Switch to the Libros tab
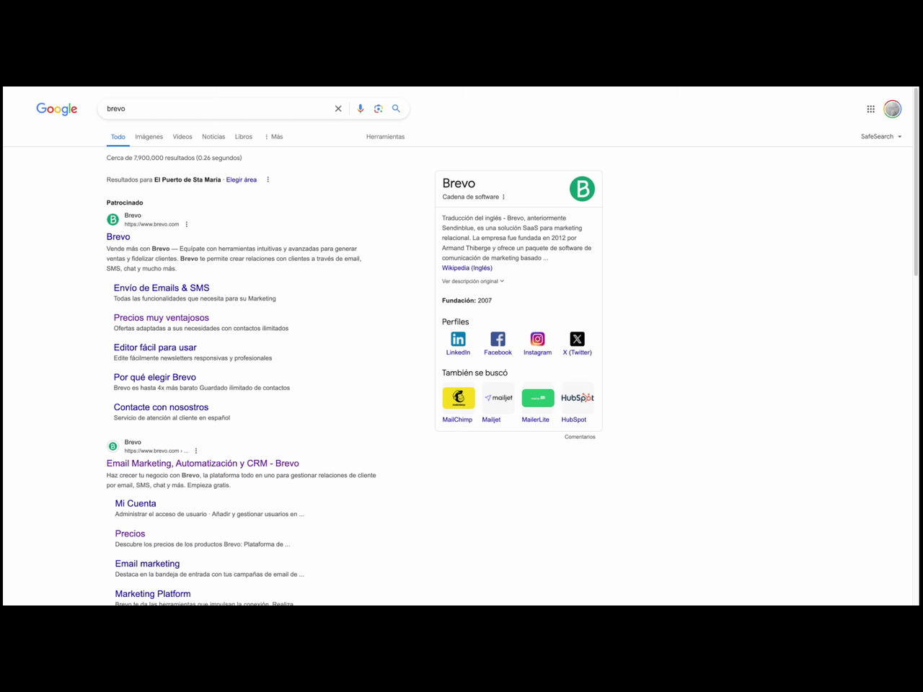923x692 pixels. click(244, 136)
